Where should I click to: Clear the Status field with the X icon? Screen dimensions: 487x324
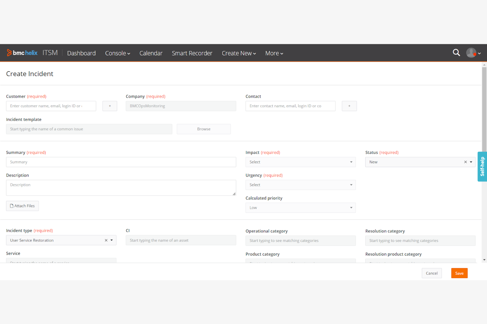pyautogui.click(x=465, y=162)
